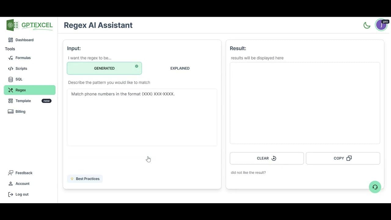
Task: Open the pro profile avatar menu
Action: (381, 25)
